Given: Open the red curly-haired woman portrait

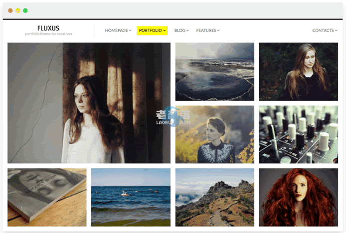Looking at the screenshot, I should click(x=298, y=197).
